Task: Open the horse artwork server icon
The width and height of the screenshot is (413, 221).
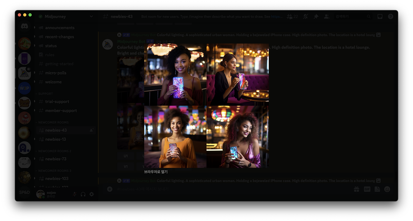Action: pos(25,43)
